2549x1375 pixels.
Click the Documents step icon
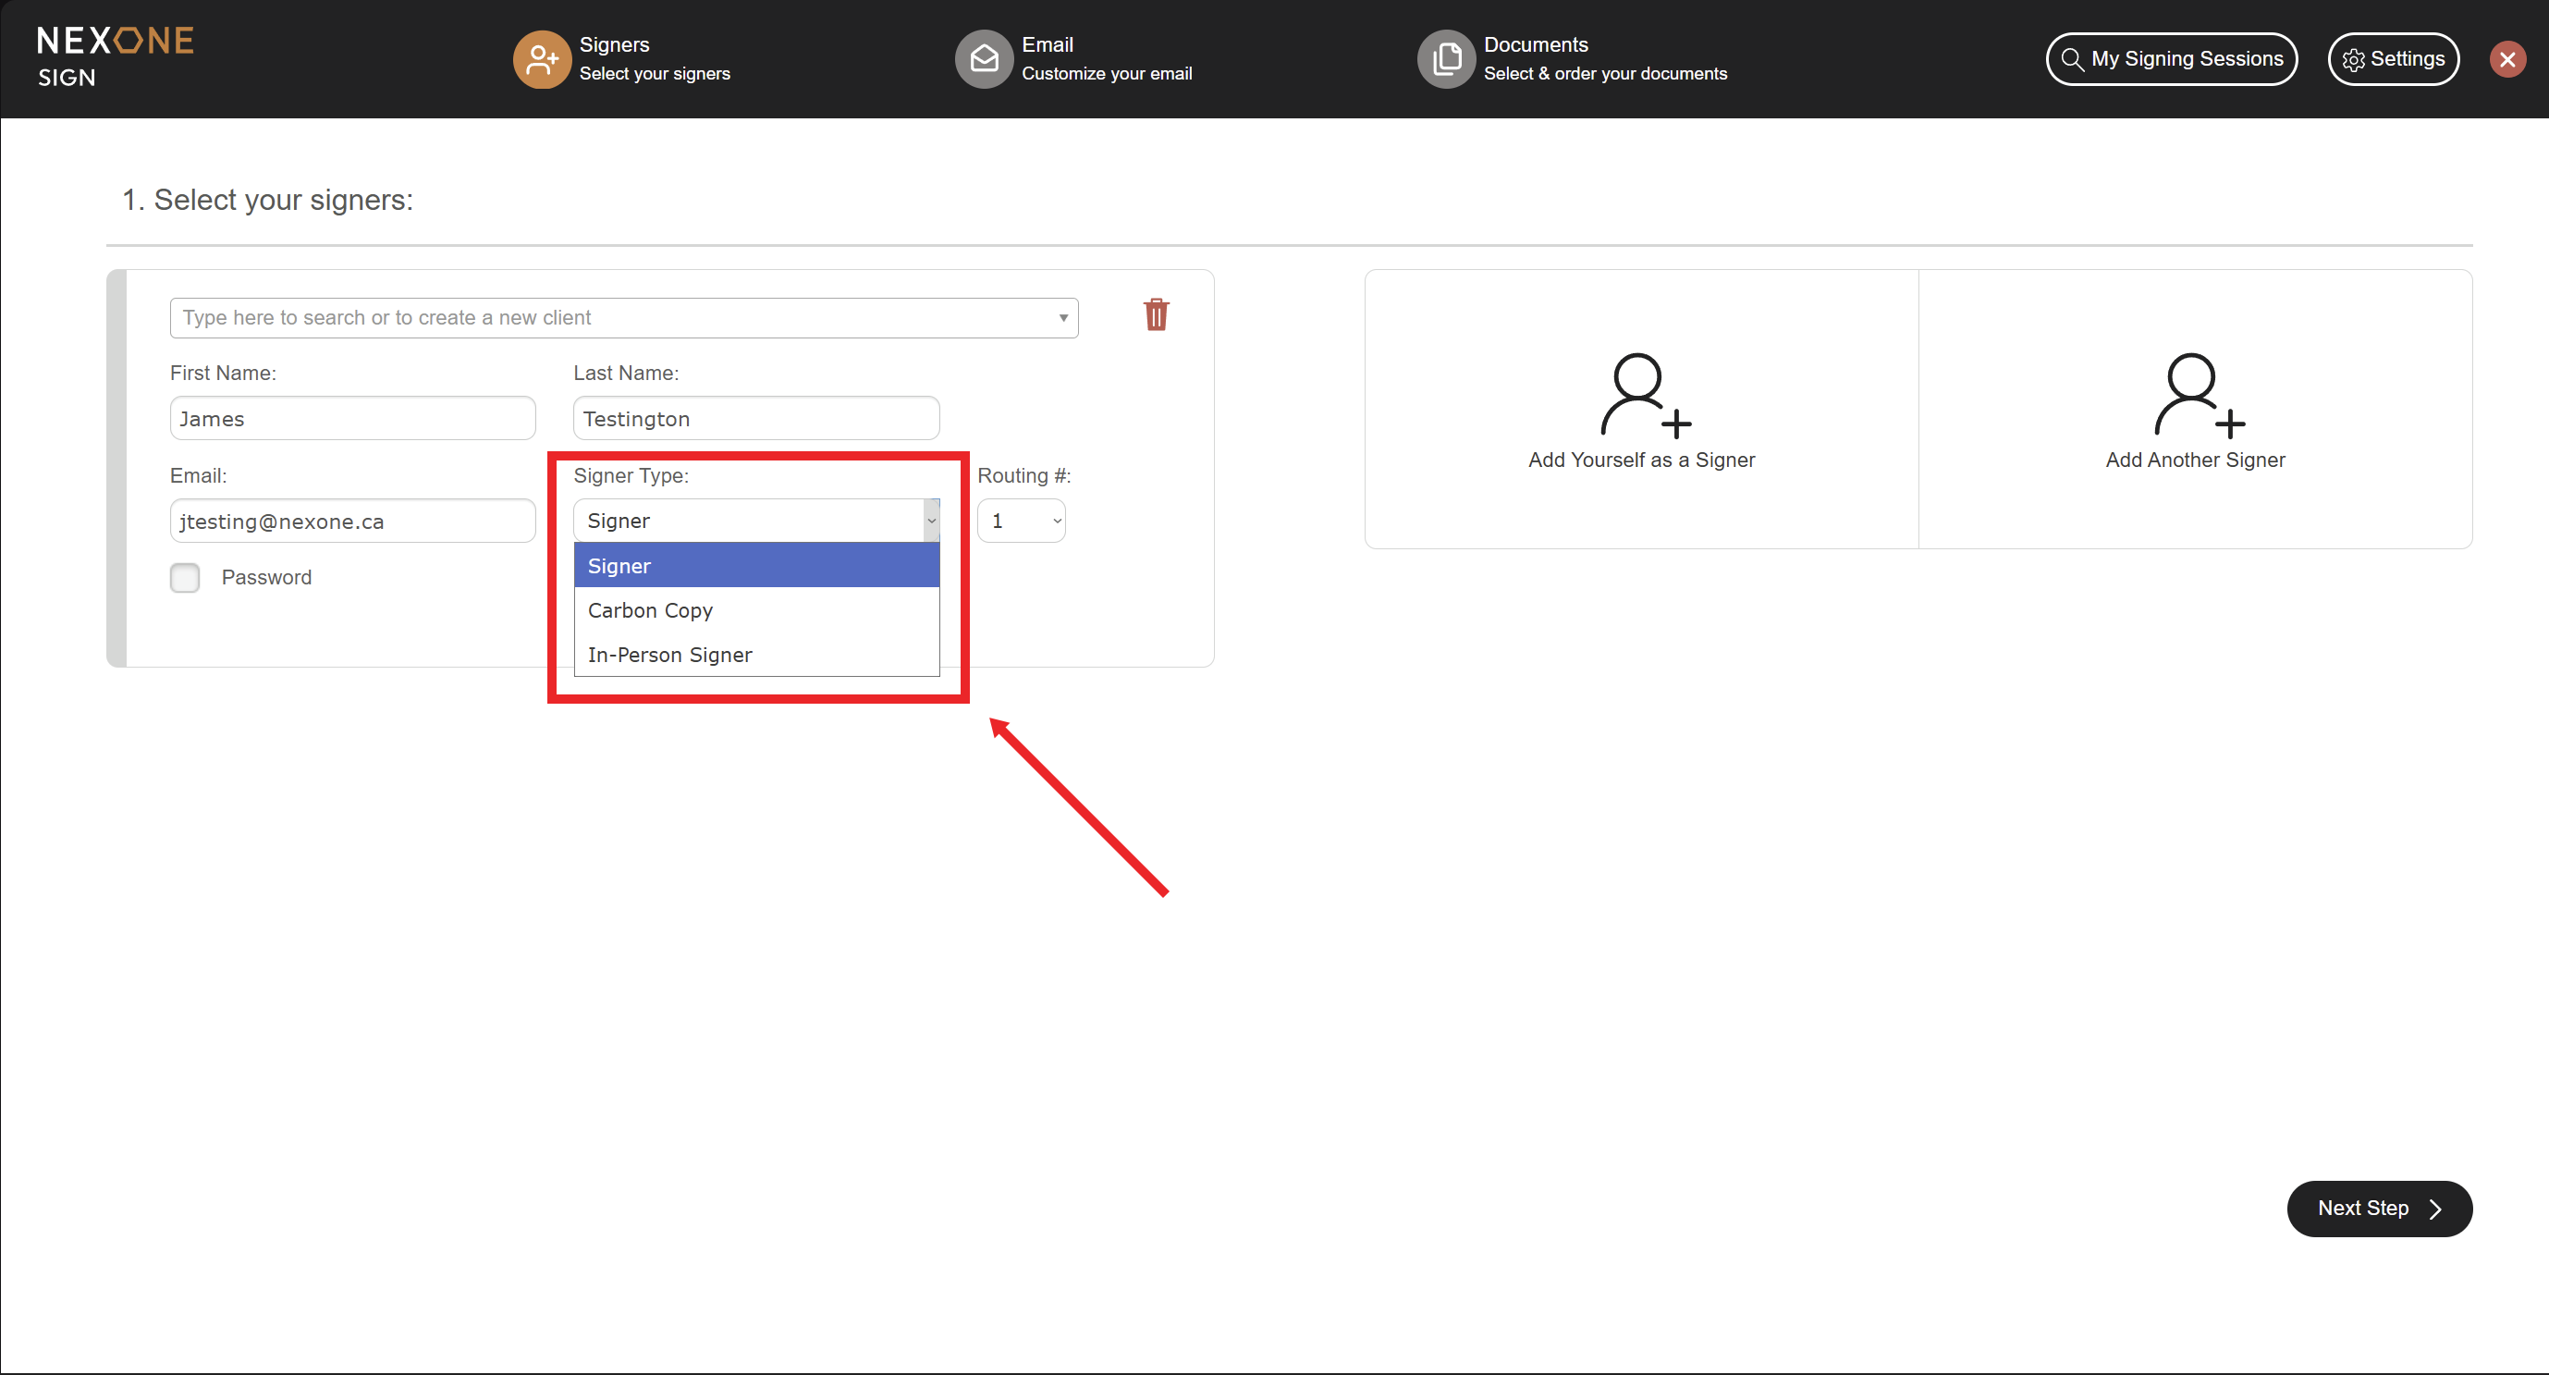(1446, 59)
